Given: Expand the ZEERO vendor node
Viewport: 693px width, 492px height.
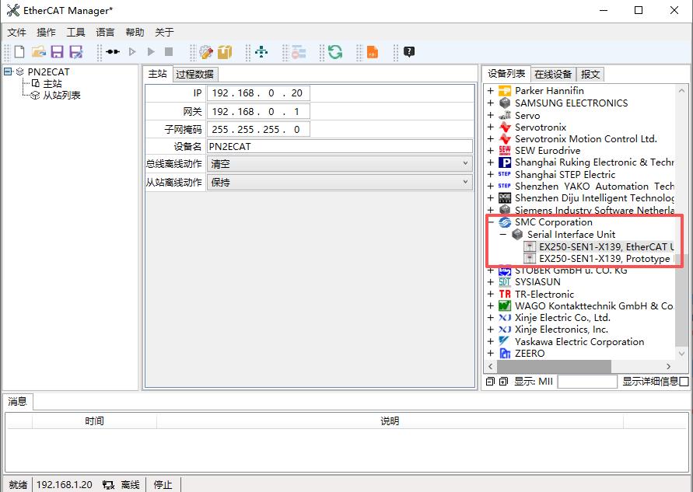Looking at the screenshot, I should (491, 354).
